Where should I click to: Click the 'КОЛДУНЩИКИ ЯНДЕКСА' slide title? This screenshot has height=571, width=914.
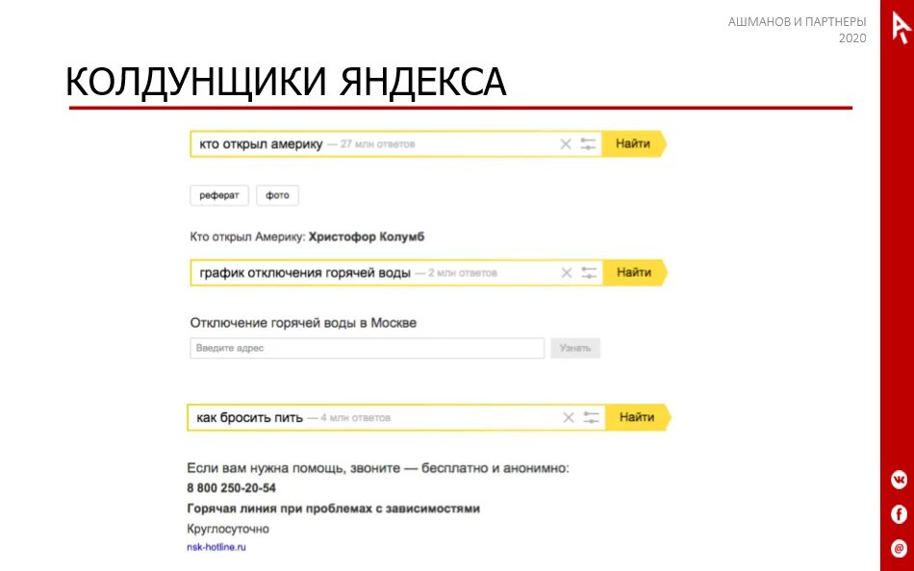click(x=286, y=82)
